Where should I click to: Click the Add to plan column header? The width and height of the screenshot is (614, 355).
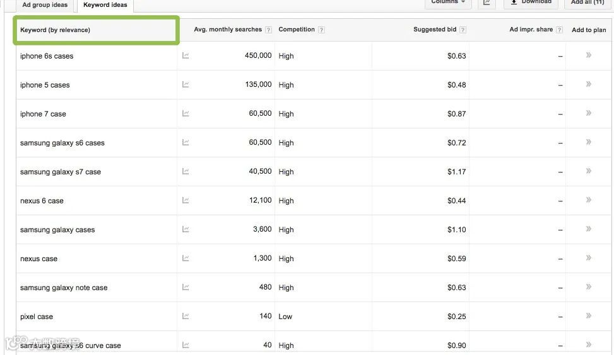(x=589, y=30)
